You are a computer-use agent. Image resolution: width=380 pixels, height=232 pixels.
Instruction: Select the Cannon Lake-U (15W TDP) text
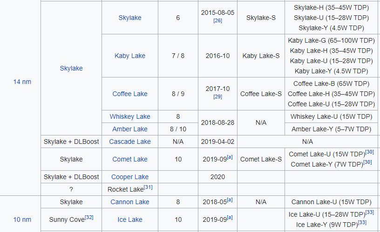tap(331, 202)
